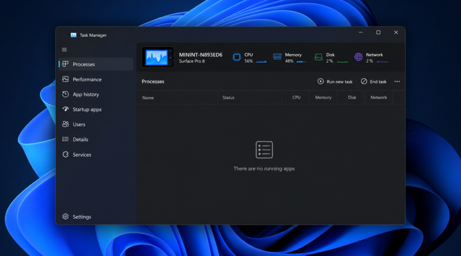This screenshot has width=461, height=256.
Task: Click 'There are no running apps' text
Action: pyautogui.click(x=264, y=169)
